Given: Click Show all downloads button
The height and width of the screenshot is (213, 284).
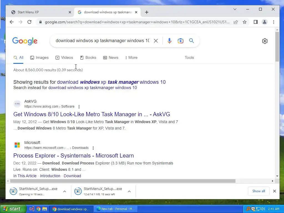Looking at the screenshot, I should [x=259, y=191].
